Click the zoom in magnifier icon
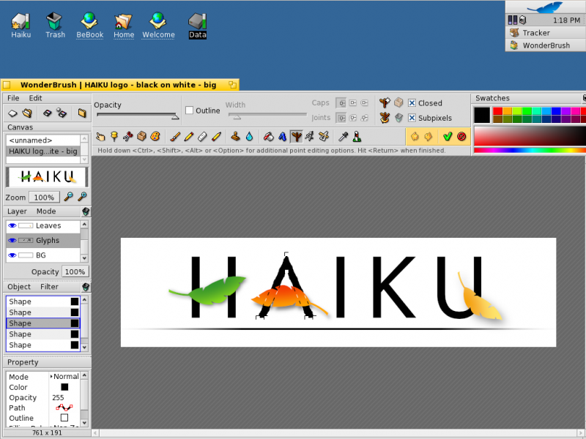The image size is (586, 439). (82, 196)
